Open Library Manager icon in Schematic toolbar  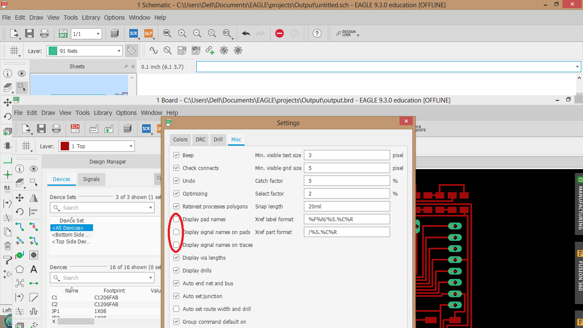[x=114, y=33]
